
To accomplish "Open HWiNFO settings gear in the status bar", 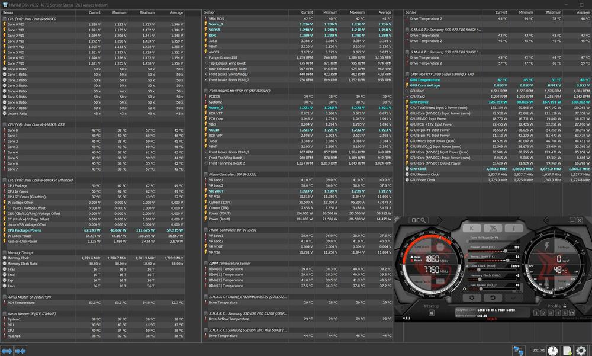I will (580, 349).
